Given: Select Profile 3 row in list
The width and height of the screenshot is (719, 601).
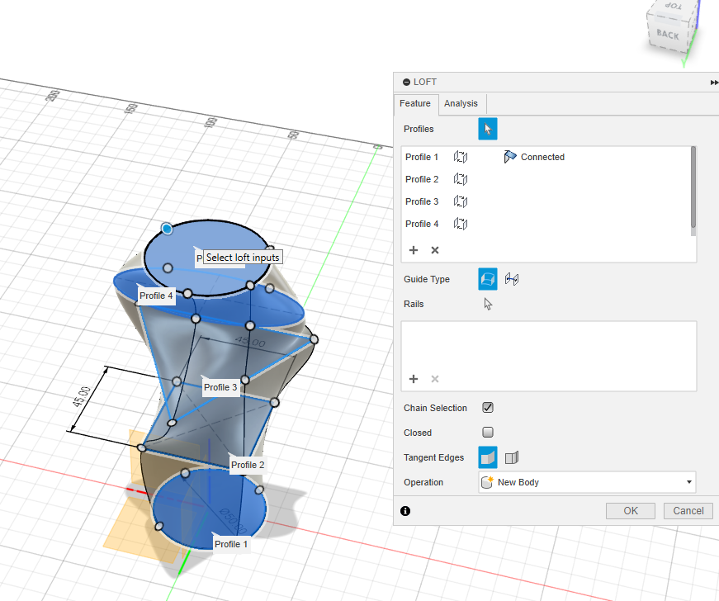Looking at the screenshot, I should (546, 201).
